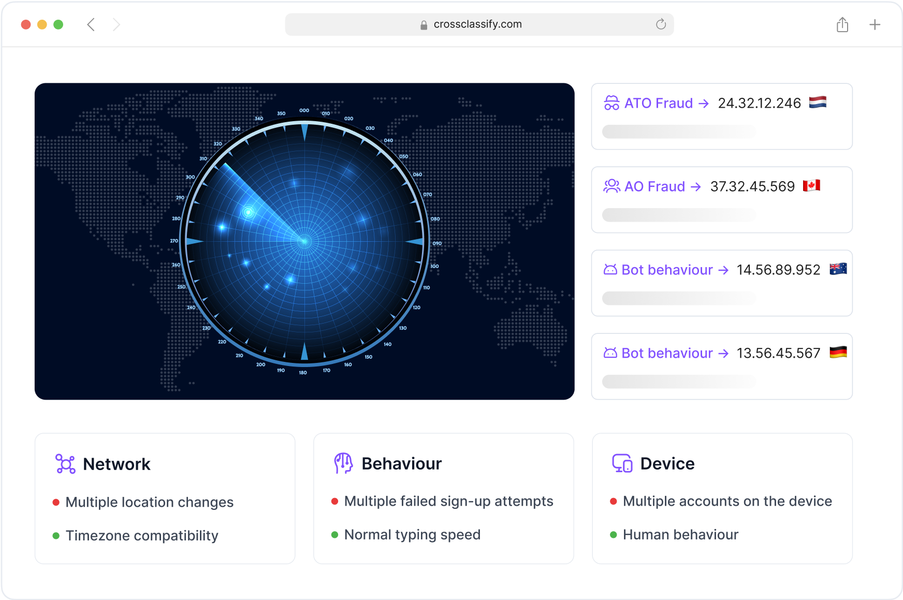The image size is (903, 600).
Task: Click the Germany flag icon
Action: point(838,352)
